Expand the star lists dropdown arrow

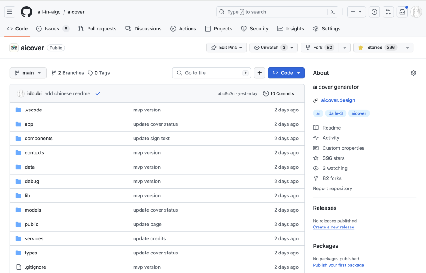(x=407, y=48)
